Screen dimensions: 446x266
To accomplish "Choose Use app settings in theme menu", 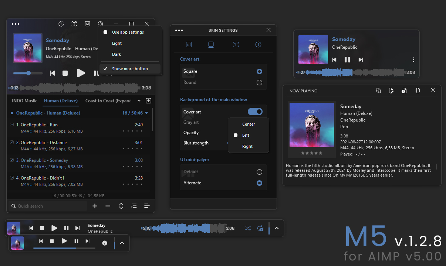I will (130, 32).
